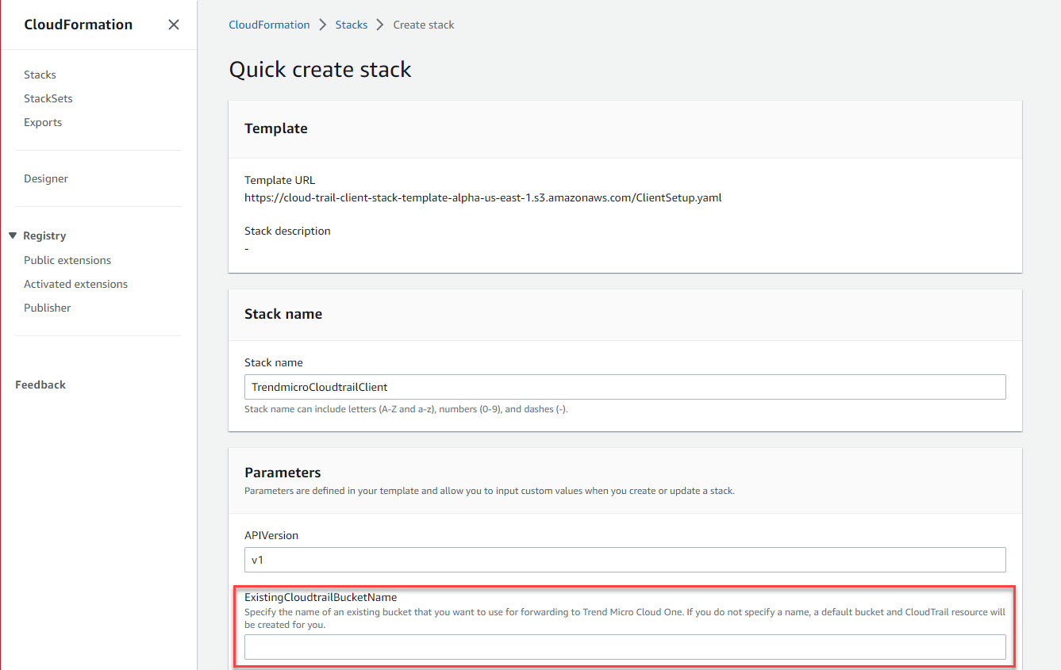Go to StackSets in the sidebar
Screen dimensions: 1061x670
(48, 98)
